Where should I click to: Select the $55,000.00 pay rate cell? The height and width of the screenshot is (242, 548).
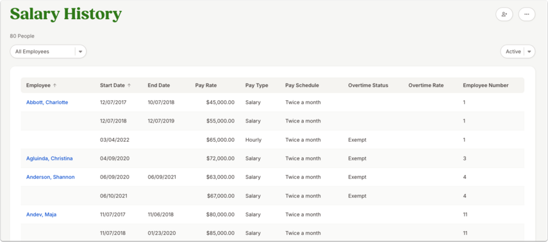tap(220, 121)
